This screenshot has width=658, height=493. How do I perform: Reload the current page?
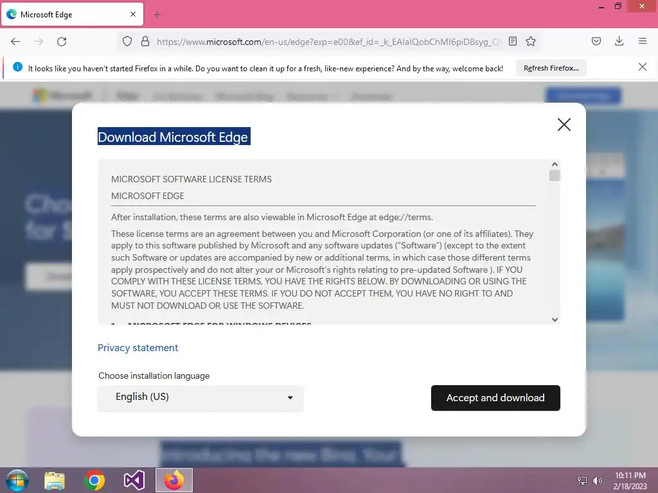(x=62, y=42)
